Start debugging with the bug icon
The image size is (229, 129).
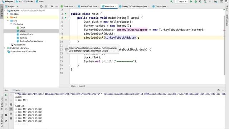click(x=196, y=1)
